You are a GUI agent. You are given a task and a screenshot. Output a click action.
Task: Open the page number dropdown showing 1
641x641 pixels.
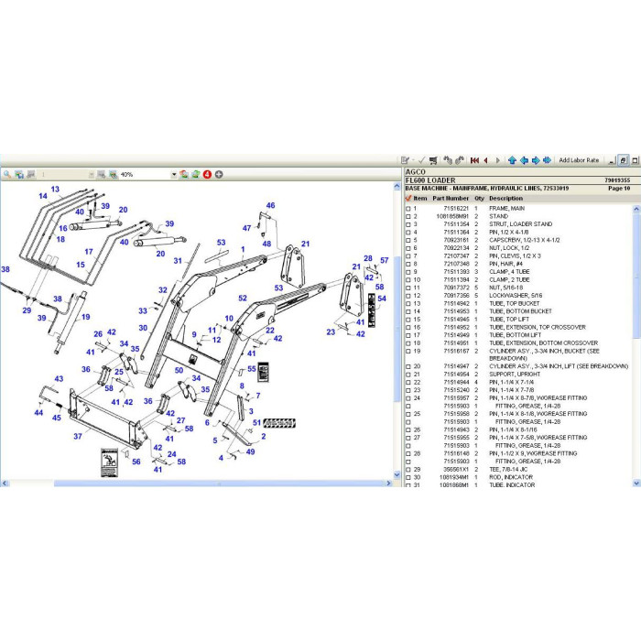click(92, 175)
